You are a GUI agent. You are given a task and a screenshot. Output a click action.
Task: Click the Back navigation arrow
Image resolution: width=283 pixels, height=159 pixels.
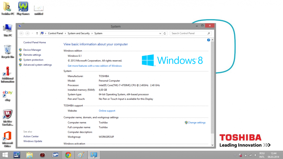tap(22, 33)
